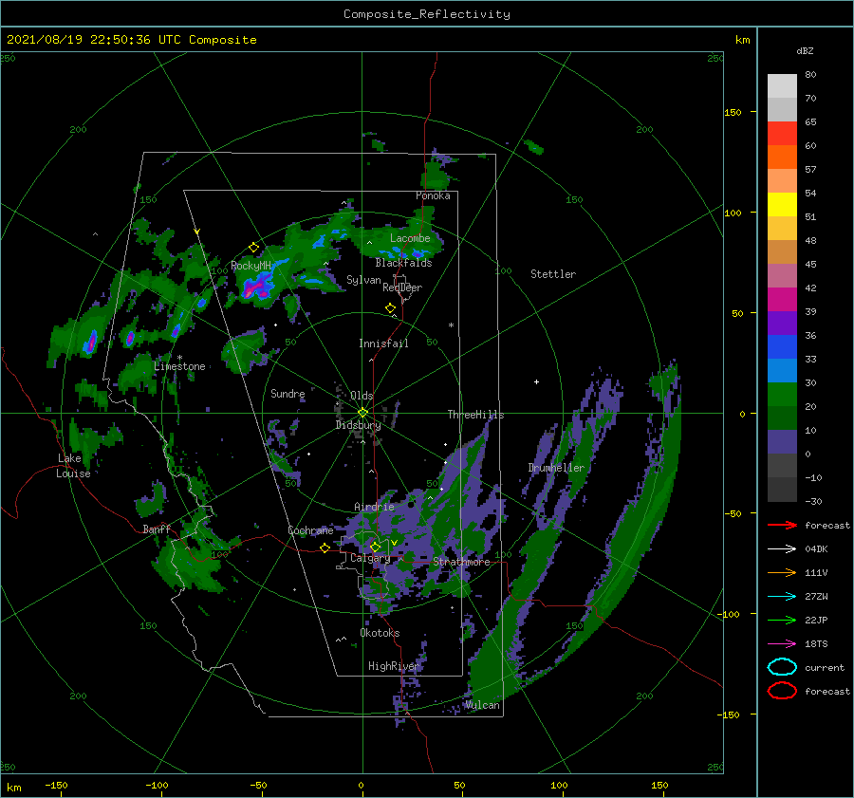Screen dimensions: 854x798
Task: Click the yellow diamond marker under Cochrane
Action: pos(325,547)
